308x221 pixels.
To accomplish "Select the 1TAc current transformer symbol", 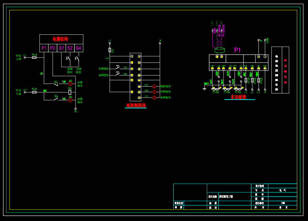I will 238,89.
